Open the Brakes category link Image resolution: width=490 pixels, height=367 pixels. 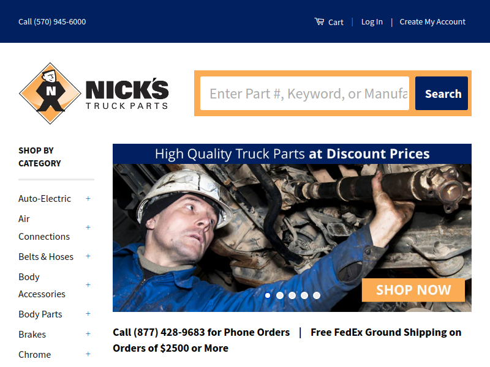pos(32,334)
